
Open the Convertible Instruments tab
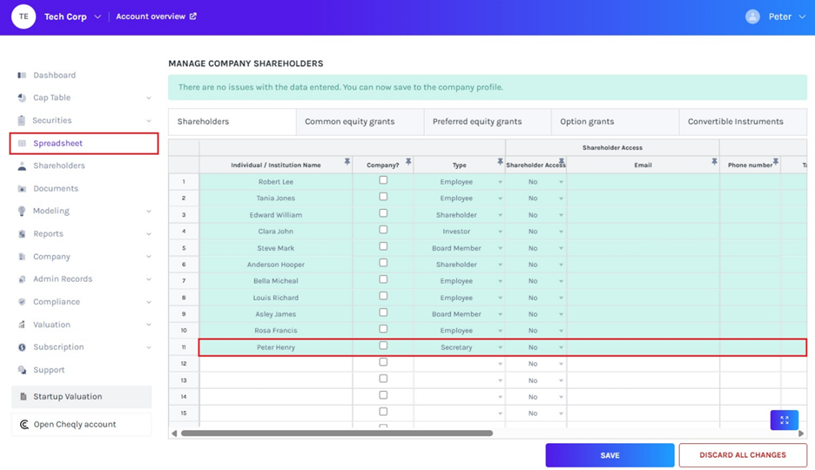click(x=735, y=122)
